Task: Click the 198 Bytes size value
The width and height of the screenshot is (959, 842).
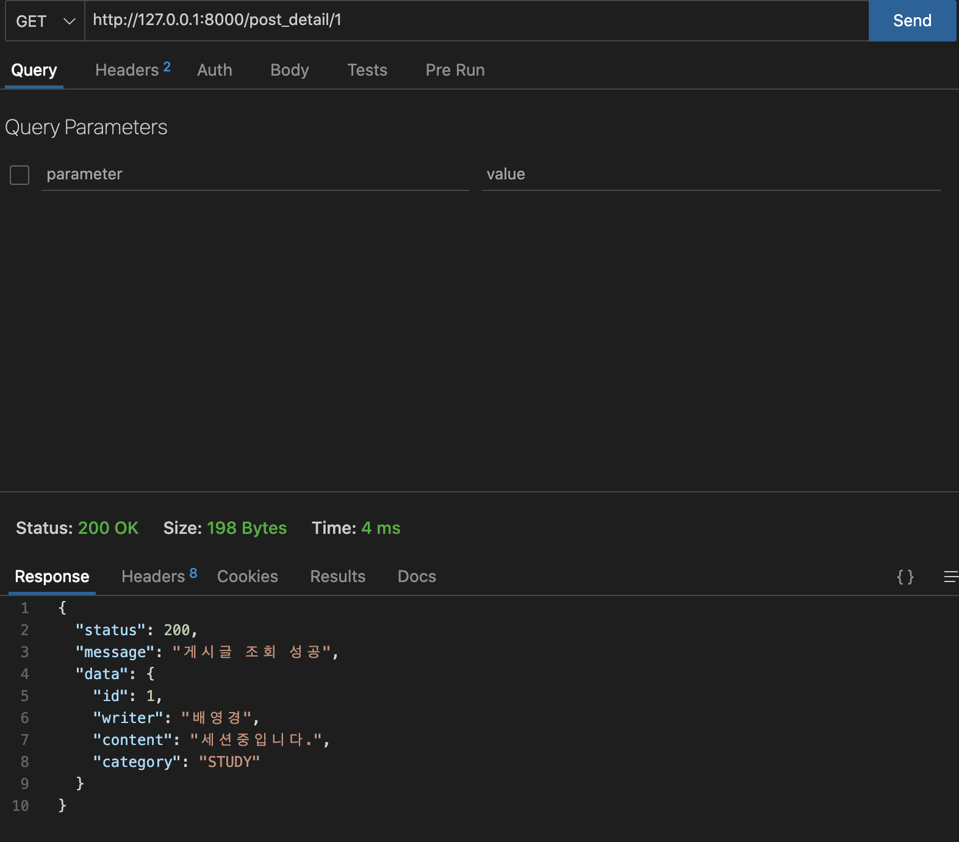Action: [246, 528]
